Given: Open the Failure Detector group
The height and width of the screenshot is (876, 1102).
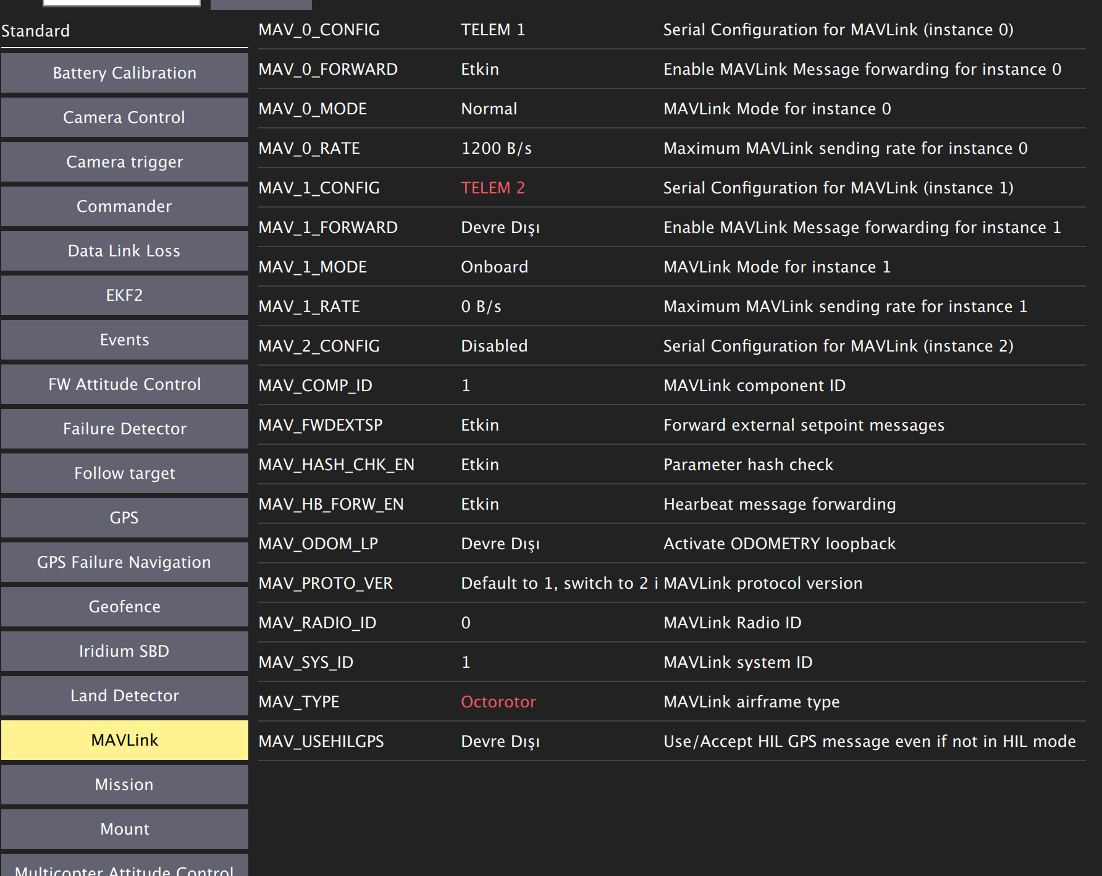Looking at the screenshot, I should click(x=124, y=428).
